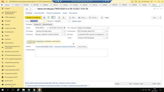The height and width of the screenshot is (92, 164).
Task: Click the Номер field with ПФ00-000013
Action: (40, 28)
